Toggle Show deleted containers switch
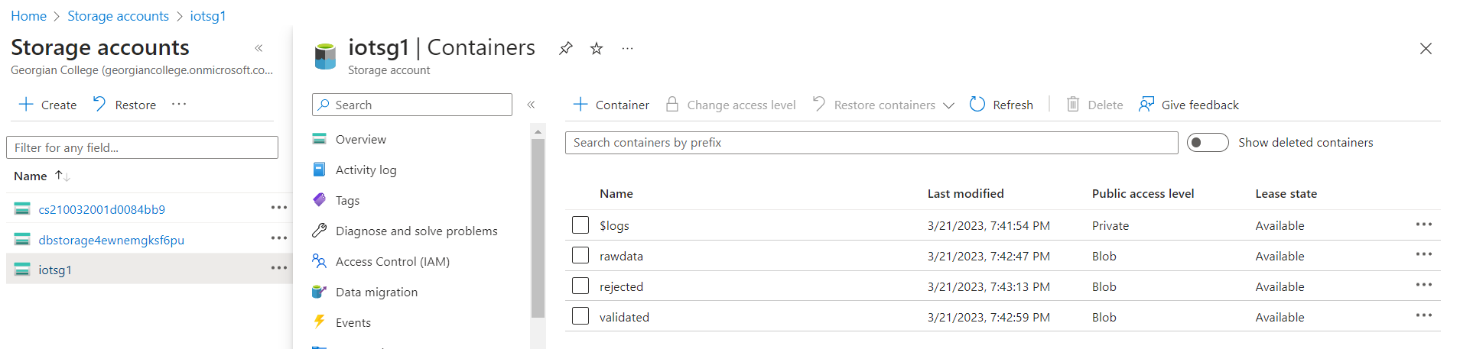 click(1207, 143)
